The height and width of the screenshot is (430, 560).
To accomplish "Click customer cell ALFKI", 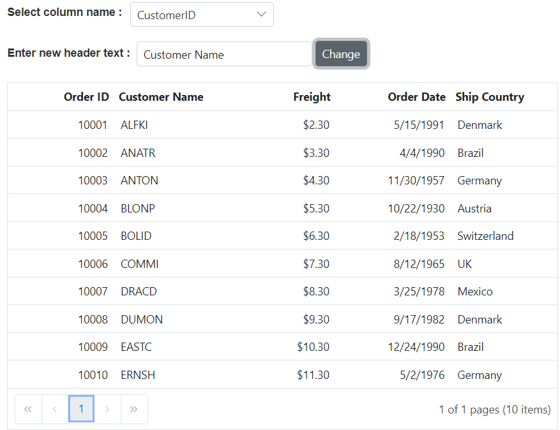I will point(134,125).
